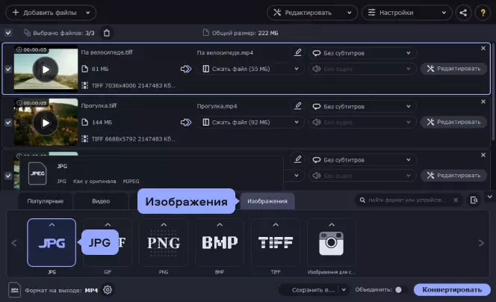Open subtitles dropdown for the third file

point(362,160)
